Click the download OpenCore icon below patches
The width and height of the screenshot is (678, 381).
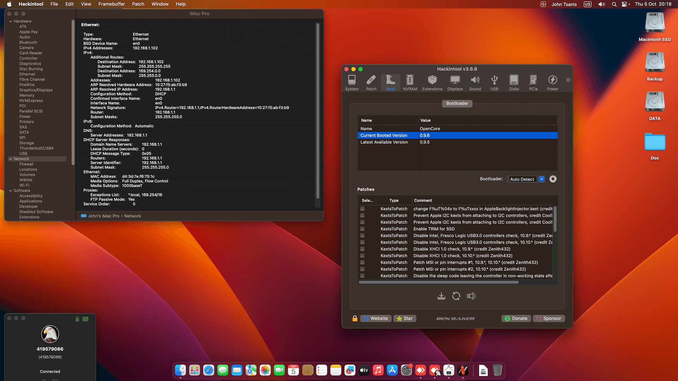pyautogui.click(x=441, y=296)
